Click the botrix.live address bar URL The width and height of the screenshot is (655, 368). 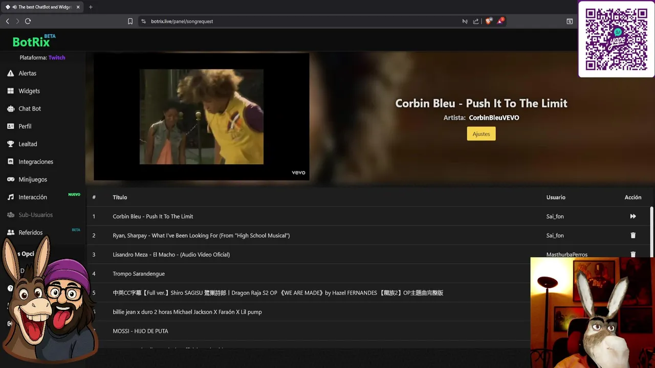(182, 21)
